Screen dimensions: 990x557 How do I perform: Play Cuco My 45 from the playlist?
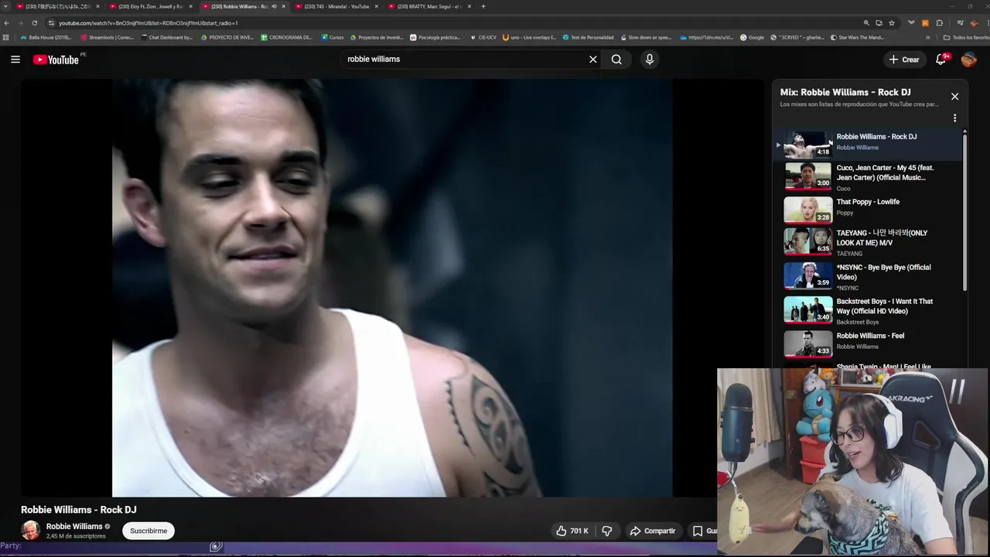[x=871, y=177]
